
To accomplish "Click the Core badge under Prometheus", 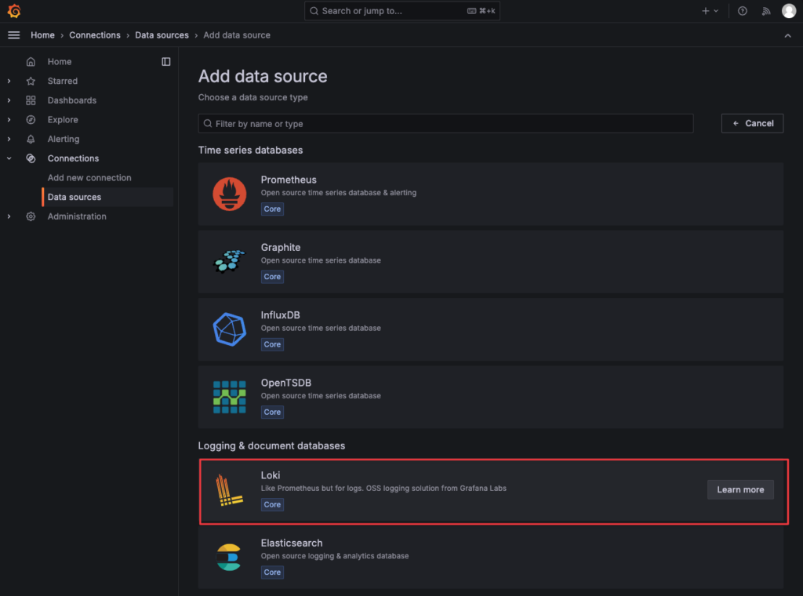I will 272,209.
